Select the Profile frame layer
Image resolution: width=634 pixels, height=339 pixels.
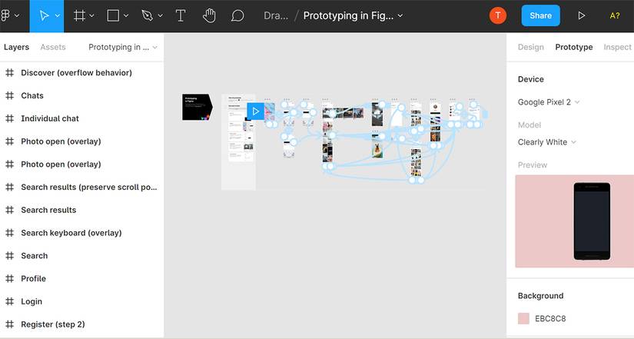click(x=81, y=278)
